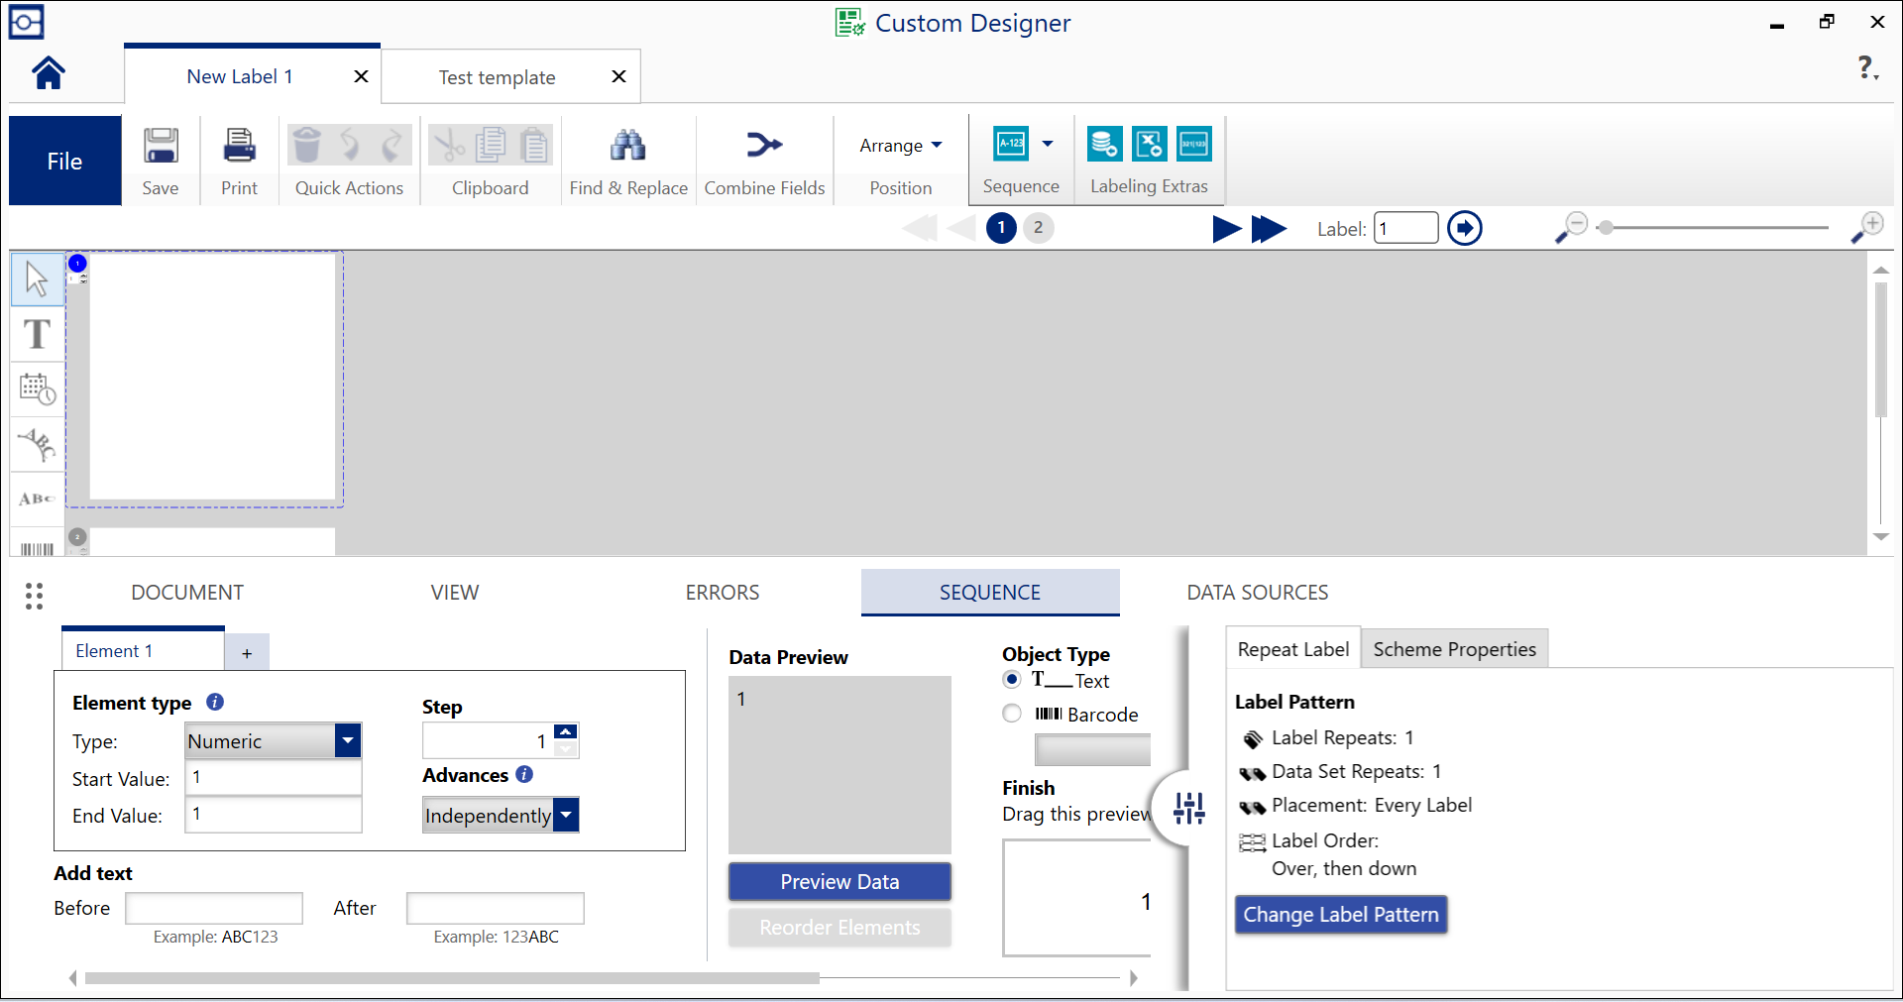Viewport: 1903px width, 1002px height.
Task: Click the Redo arrow in Quick Actions
Action: [x=392, y=145]
